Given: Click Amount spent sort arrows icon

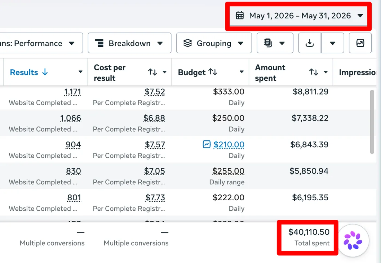Looking at the screenshot, I should pyautogui.click(x=314, y=72).
